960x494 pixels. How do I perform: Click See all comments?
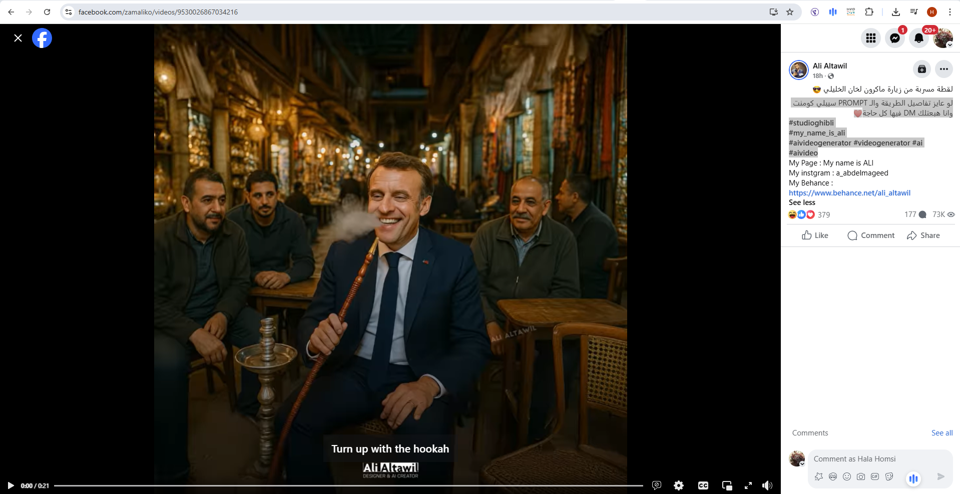[x=941, y=433]
